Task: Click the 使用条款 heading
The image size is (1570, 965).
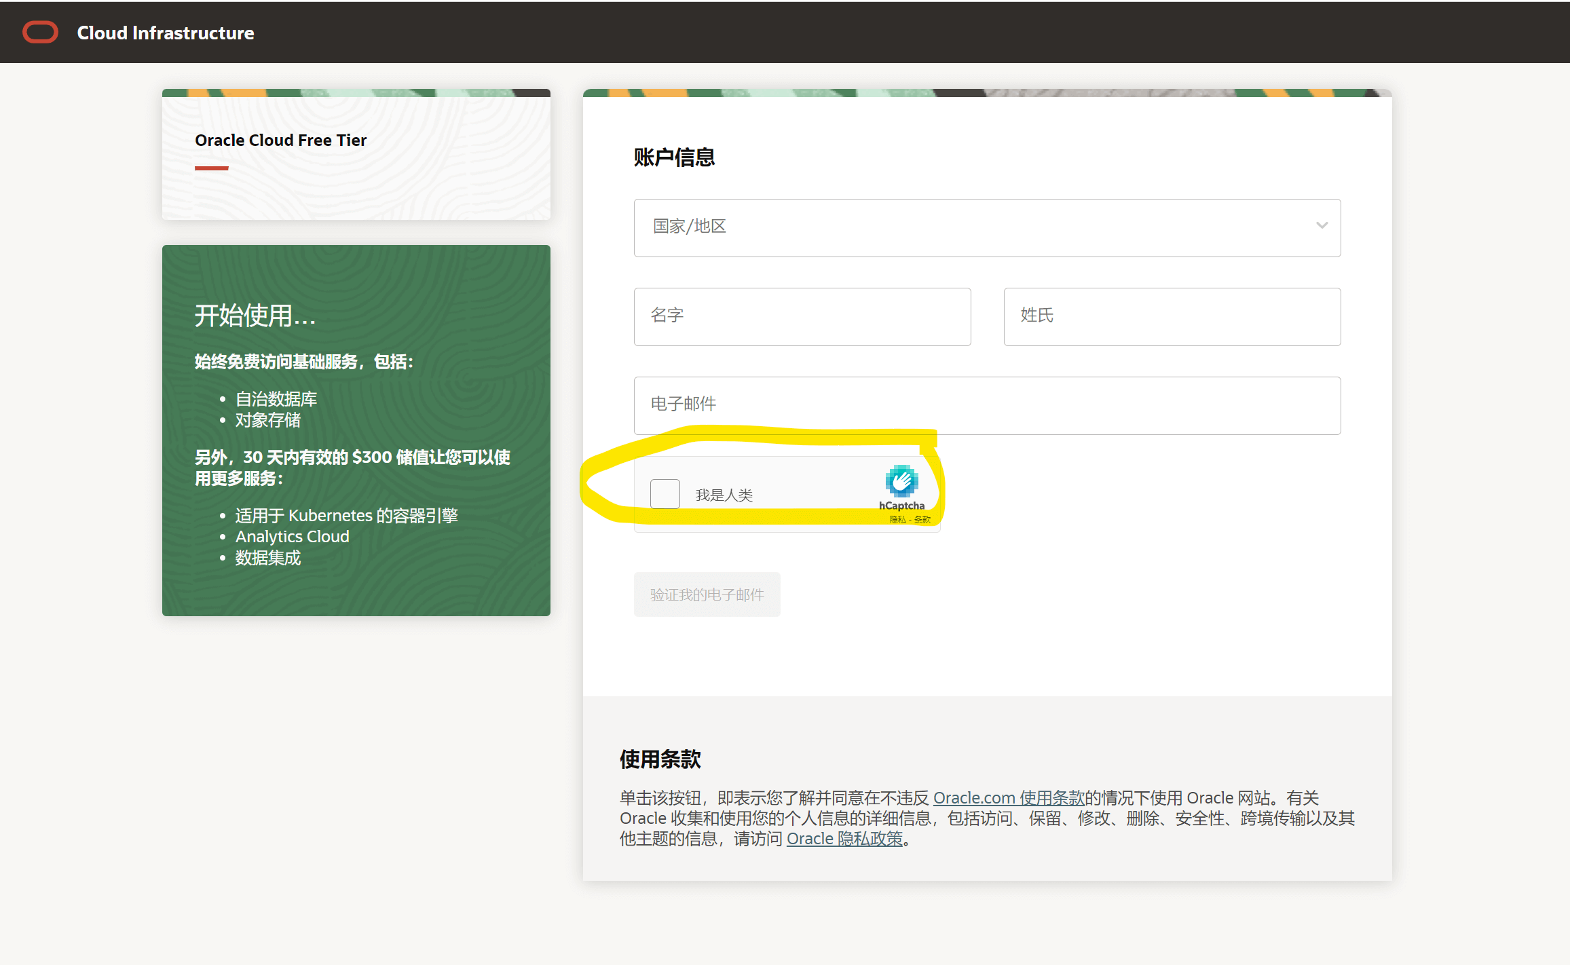Action: pyautogui.click(x=660, y=759)
